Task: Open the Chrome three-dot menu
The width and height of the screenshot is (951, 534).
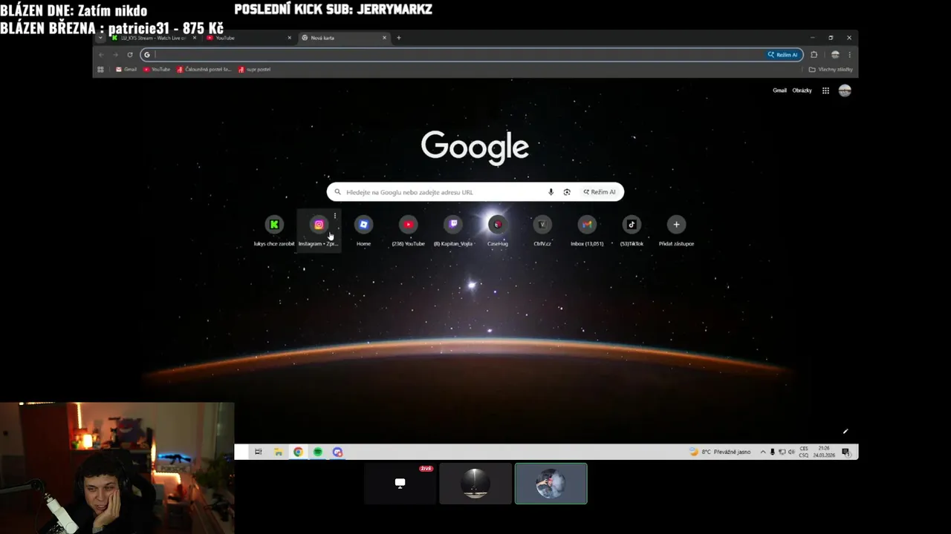Action: (x=849, y=55)
